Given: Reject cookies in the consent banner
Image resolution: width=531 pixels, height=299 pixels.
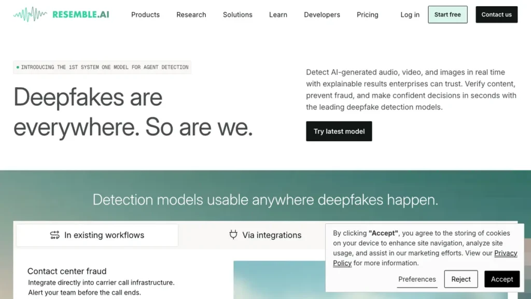Looking at the screenshot, I should 461,279.
